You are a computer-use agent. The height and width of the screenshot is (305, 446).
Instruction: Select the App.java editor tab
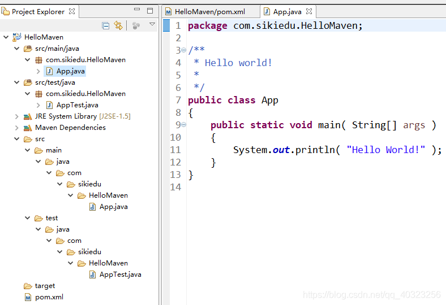coord(288,12)
